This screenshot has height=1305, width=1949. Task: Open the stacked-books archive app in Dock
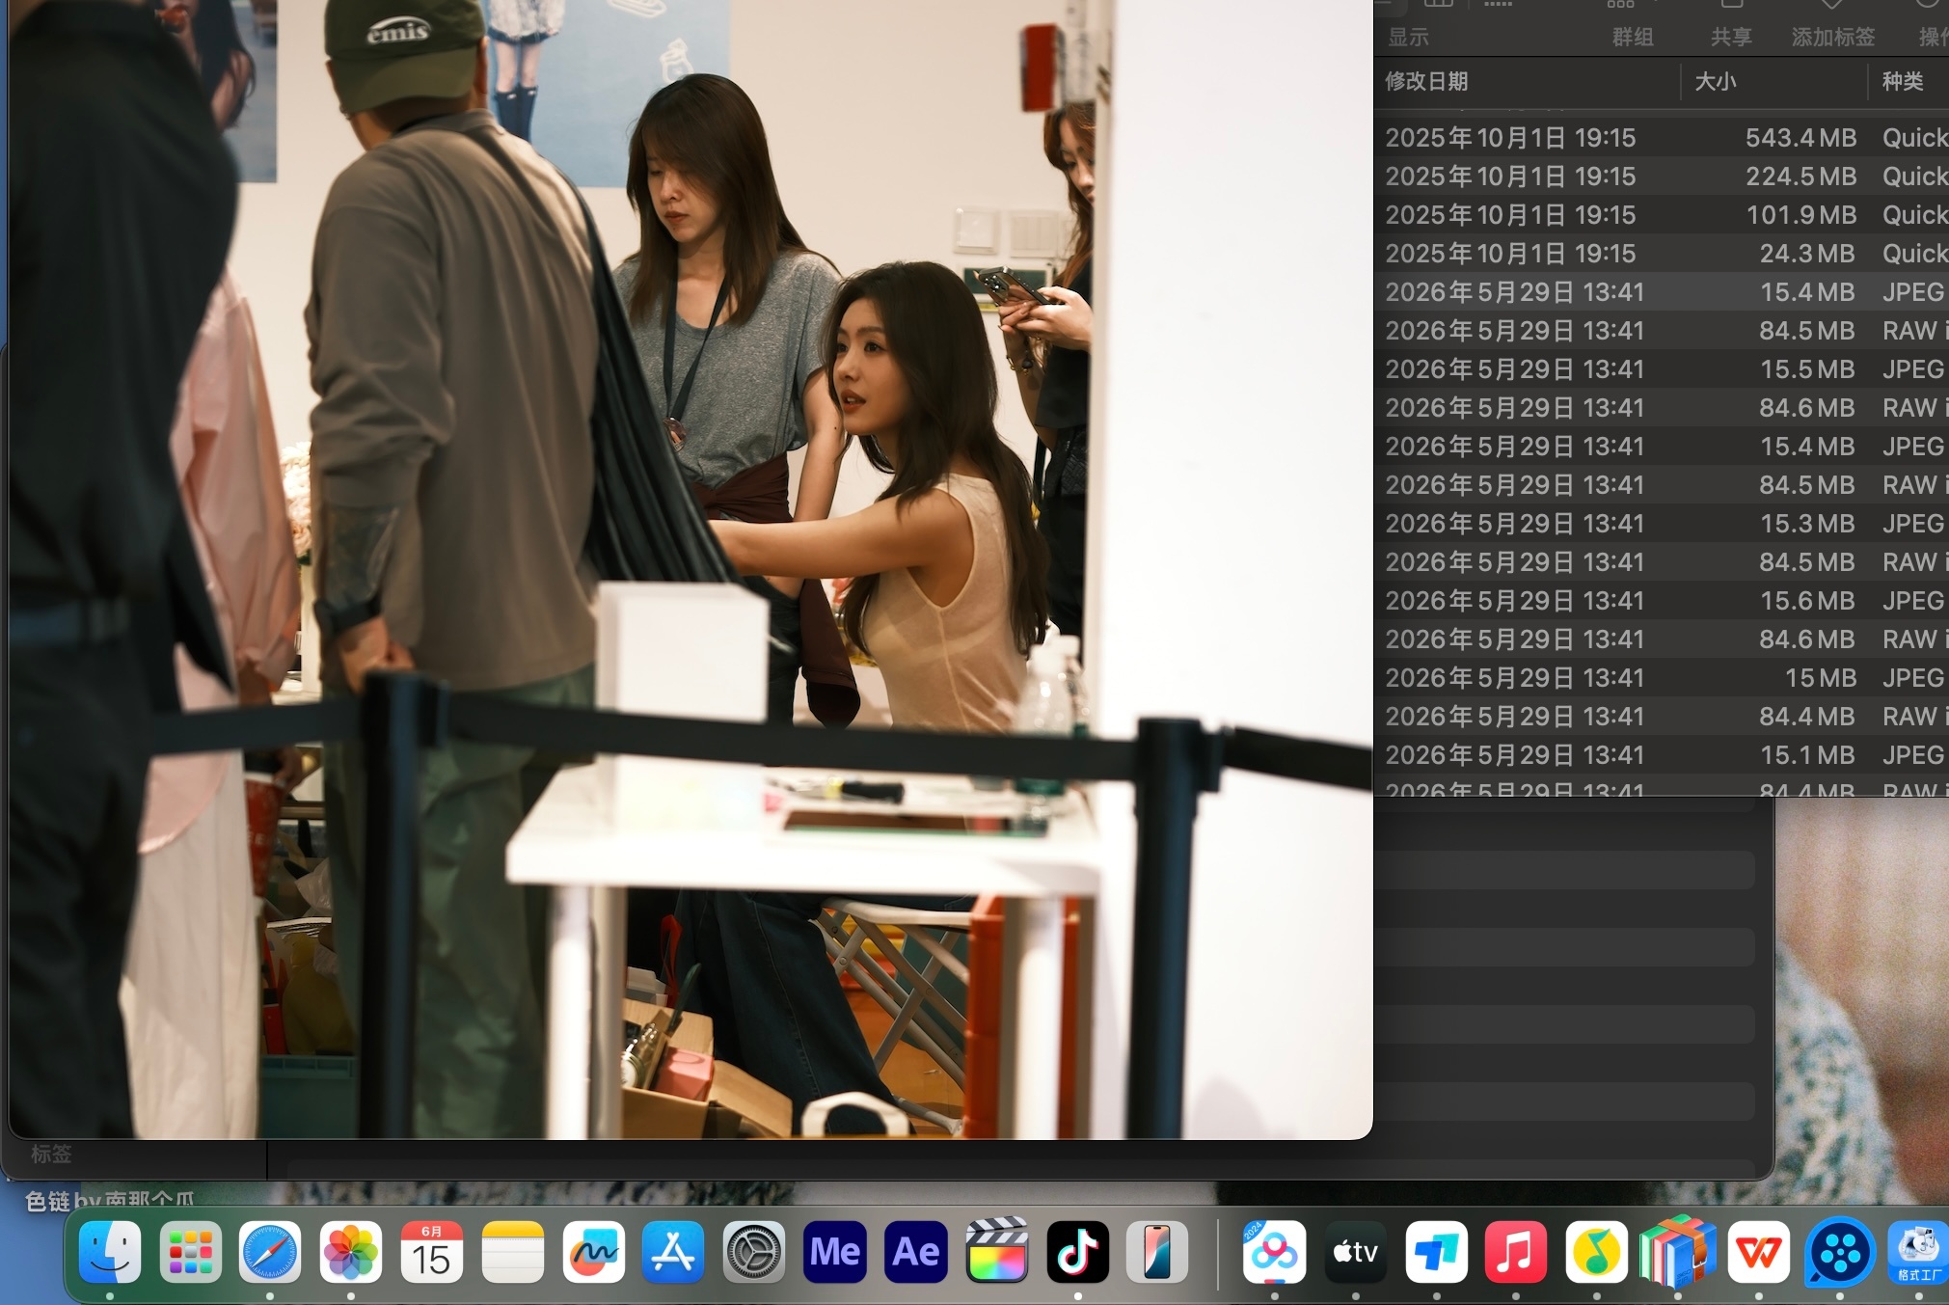[1678, 1251]
